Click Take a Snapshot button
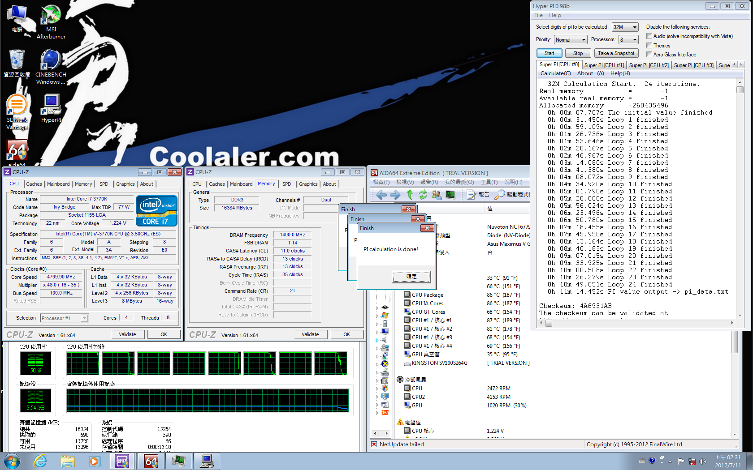The height and width of the screenshot is (470, 753). pyautogui.click(x=616, y=53)
